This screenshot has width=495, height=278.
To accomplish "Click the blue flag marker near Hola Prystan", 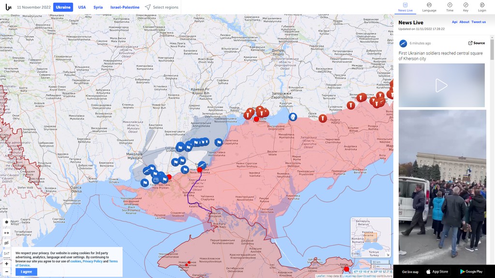I will tap(145, 183).
